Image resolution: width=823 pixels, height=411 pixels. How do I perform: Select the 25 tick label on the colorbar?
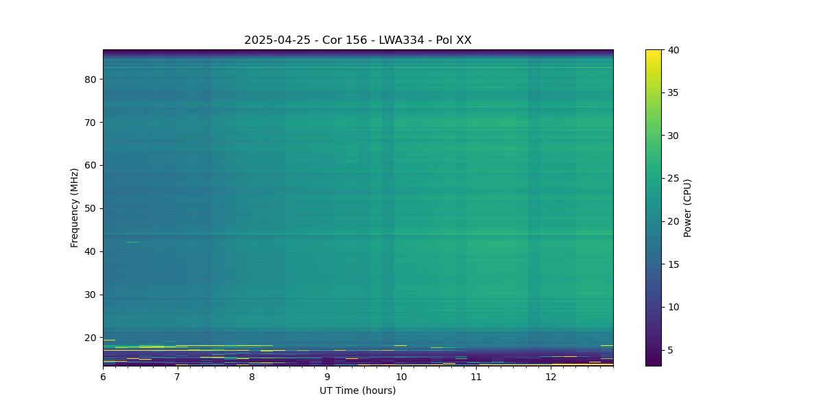click(673, 179)
